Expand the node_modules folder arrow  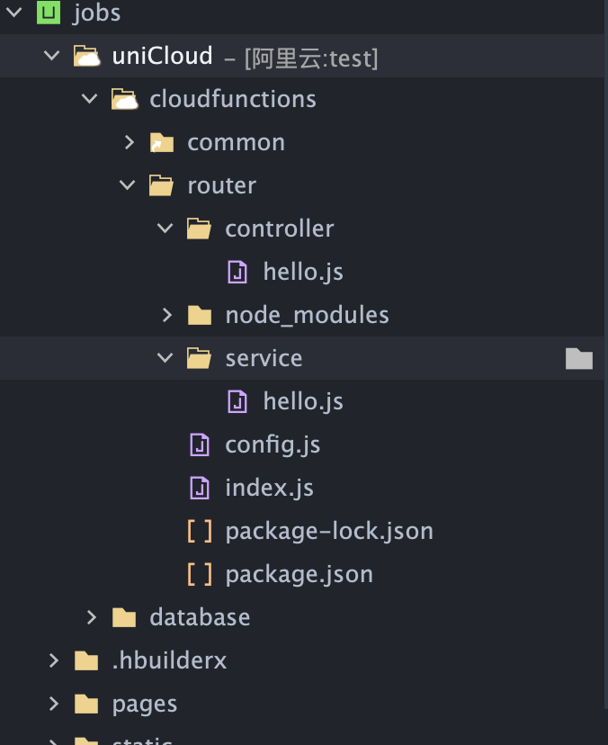coord(166,315)
